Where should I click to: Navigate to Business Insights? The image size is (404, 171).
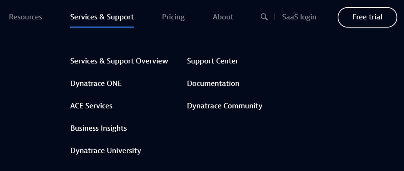[x=98, y=128]
